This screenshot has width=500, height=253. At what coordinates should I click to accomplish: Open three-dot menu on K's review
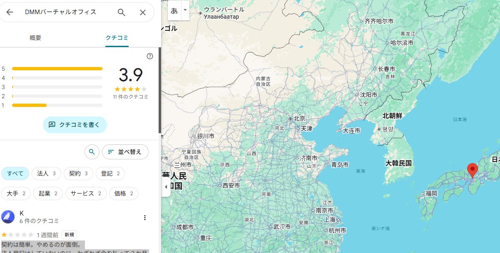pyautogui.click(x=145, y=218)
